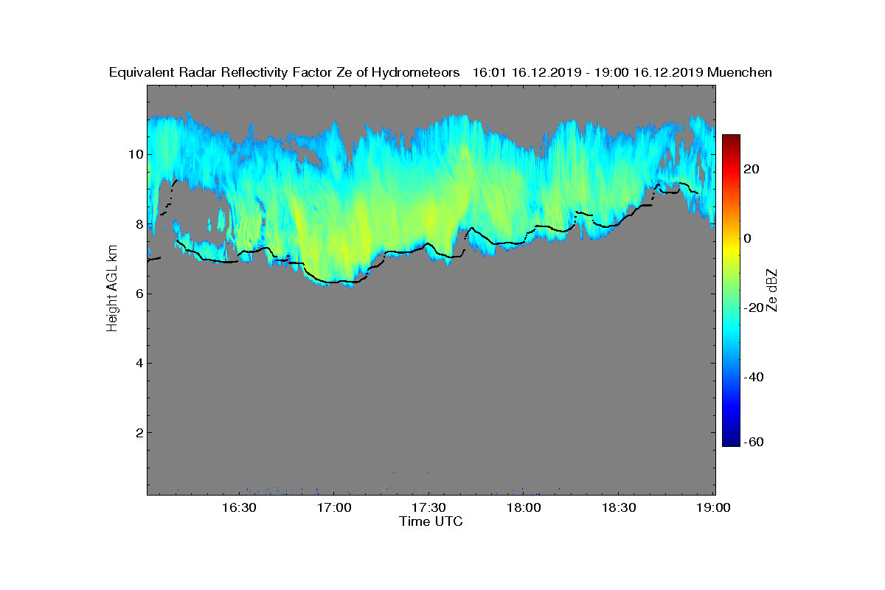This screenshot has width=885, height=590.
Task: Click the '17:30' time tick label
Action: (429, 507)
